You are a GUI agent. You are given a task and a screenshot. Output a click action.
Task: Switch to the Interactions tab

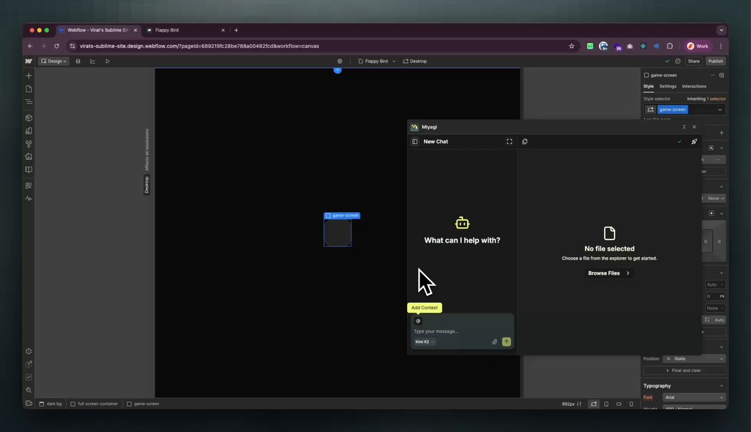coord(694,87)
